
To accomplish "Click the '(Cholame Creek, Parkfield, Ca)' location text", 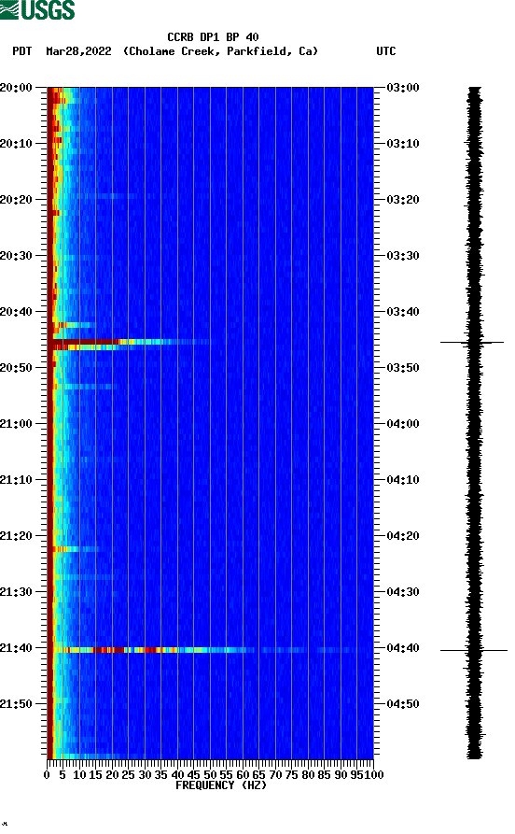I will click(x=220, y=51).
